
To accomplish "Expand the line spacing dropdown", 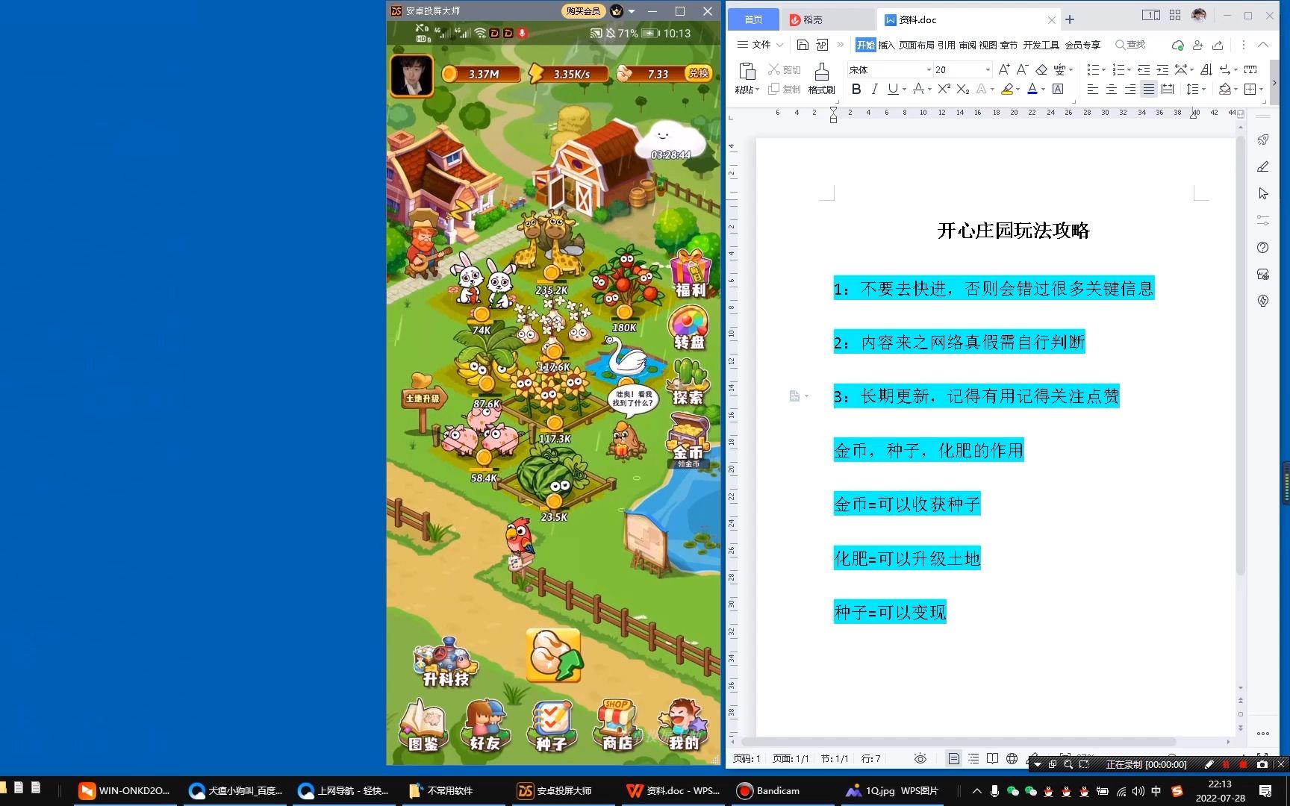I will (1203, 90).
